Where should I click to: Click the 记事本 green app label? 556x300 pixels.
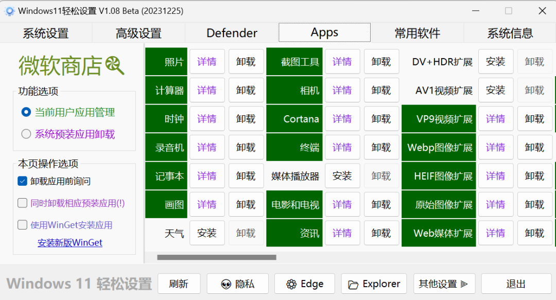coord(166,175)
